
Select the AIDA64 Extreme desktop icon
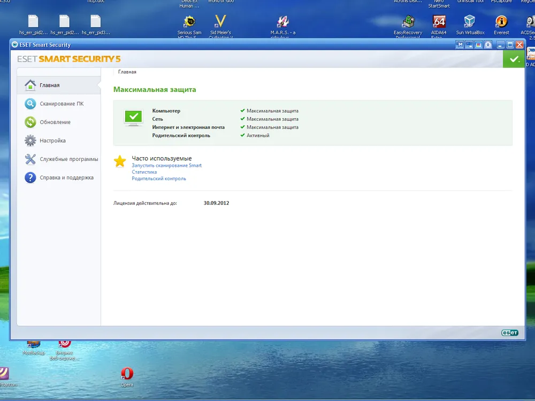[x=439, y=22]
